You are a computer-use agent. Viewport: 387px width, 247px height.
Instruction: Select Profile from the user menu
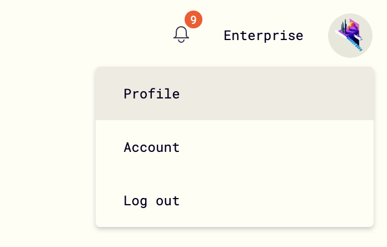click(235, 93)
